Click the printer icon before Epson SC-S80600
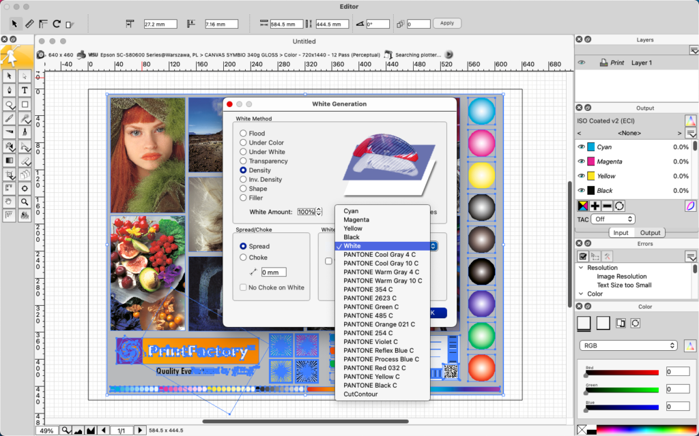 click(x=81, y=54)
